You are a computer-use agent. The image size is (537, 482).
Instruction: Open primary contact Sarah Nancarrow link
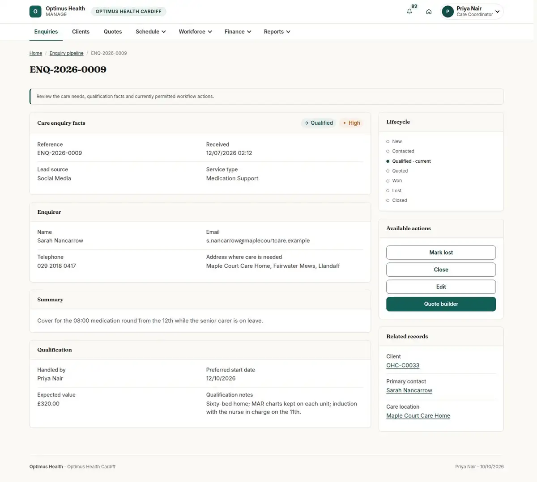pos(409,390)
